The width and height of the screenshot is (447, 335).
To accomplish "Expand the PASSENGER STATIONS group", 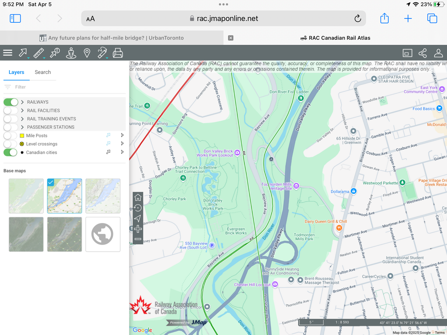I will point(22,127).
